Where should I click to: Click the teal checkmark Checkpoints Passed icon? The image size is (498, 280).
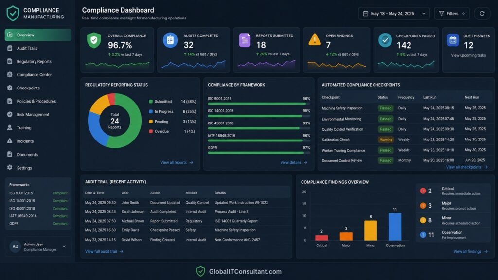click(385, 40)
